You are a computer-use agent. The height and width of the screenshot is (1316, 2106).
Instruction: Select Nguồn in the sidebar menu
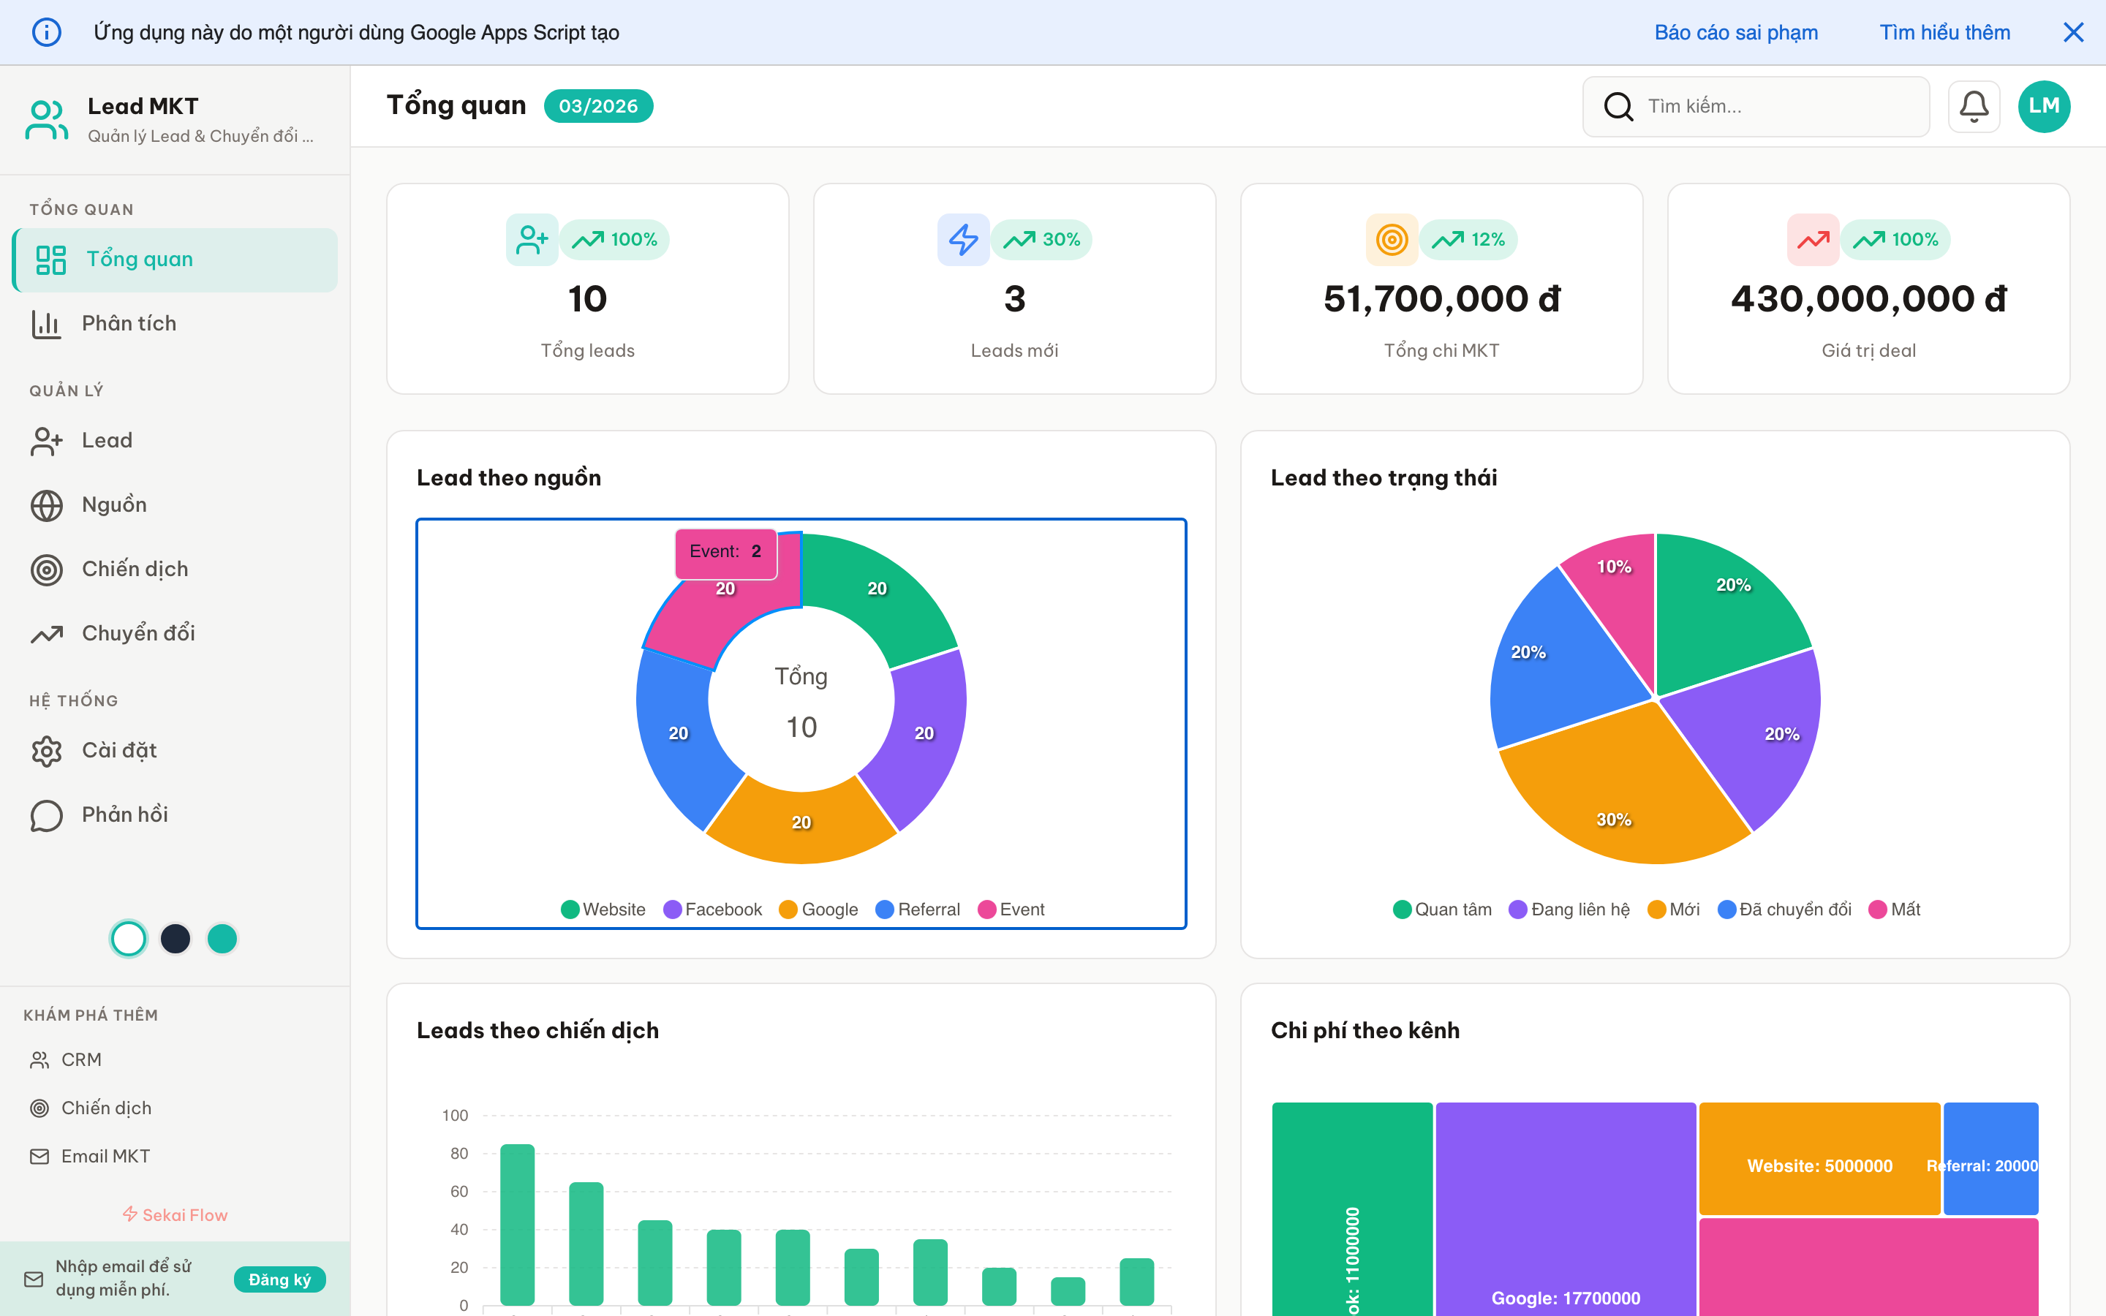coord(114,504)
